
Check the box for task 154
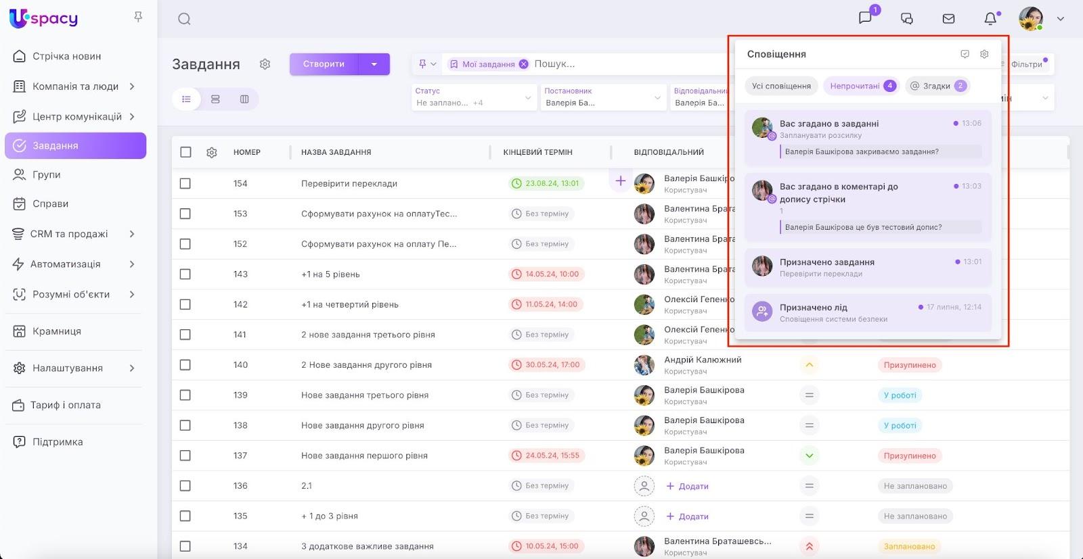(x=185, y=184)
